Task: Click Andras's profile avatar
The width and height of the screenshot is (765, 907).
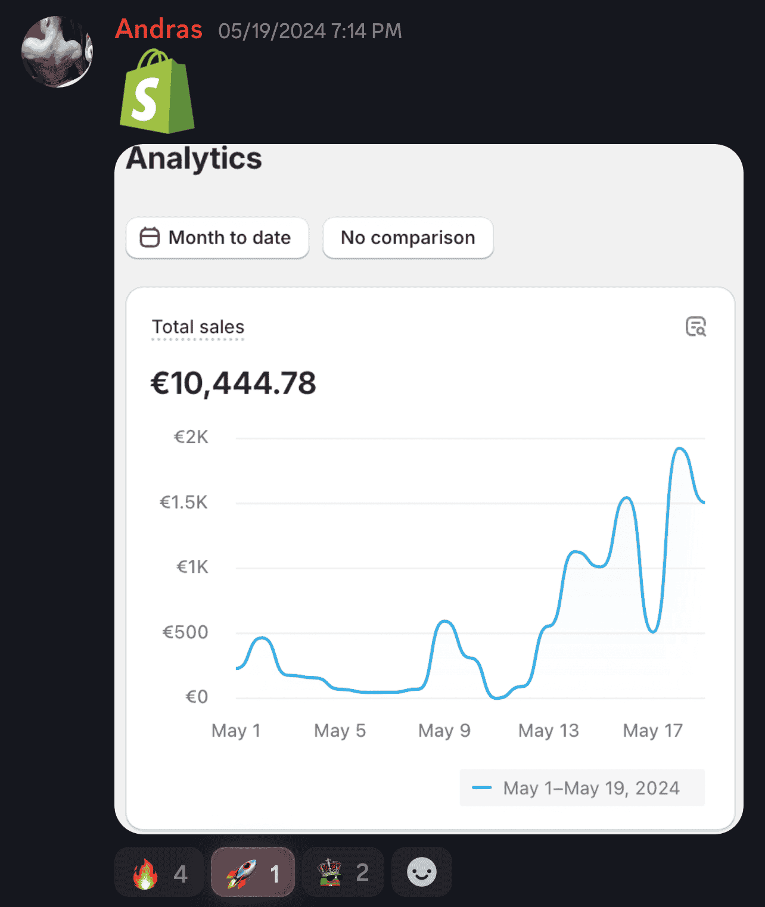Action: point(57,52)
